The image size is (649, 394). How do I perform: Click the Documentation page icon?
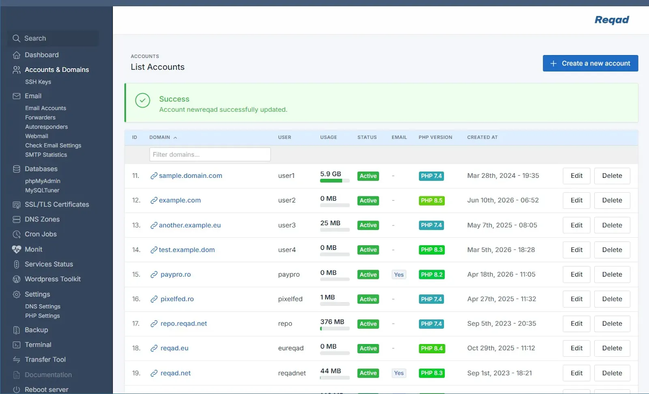coord(17,375)
